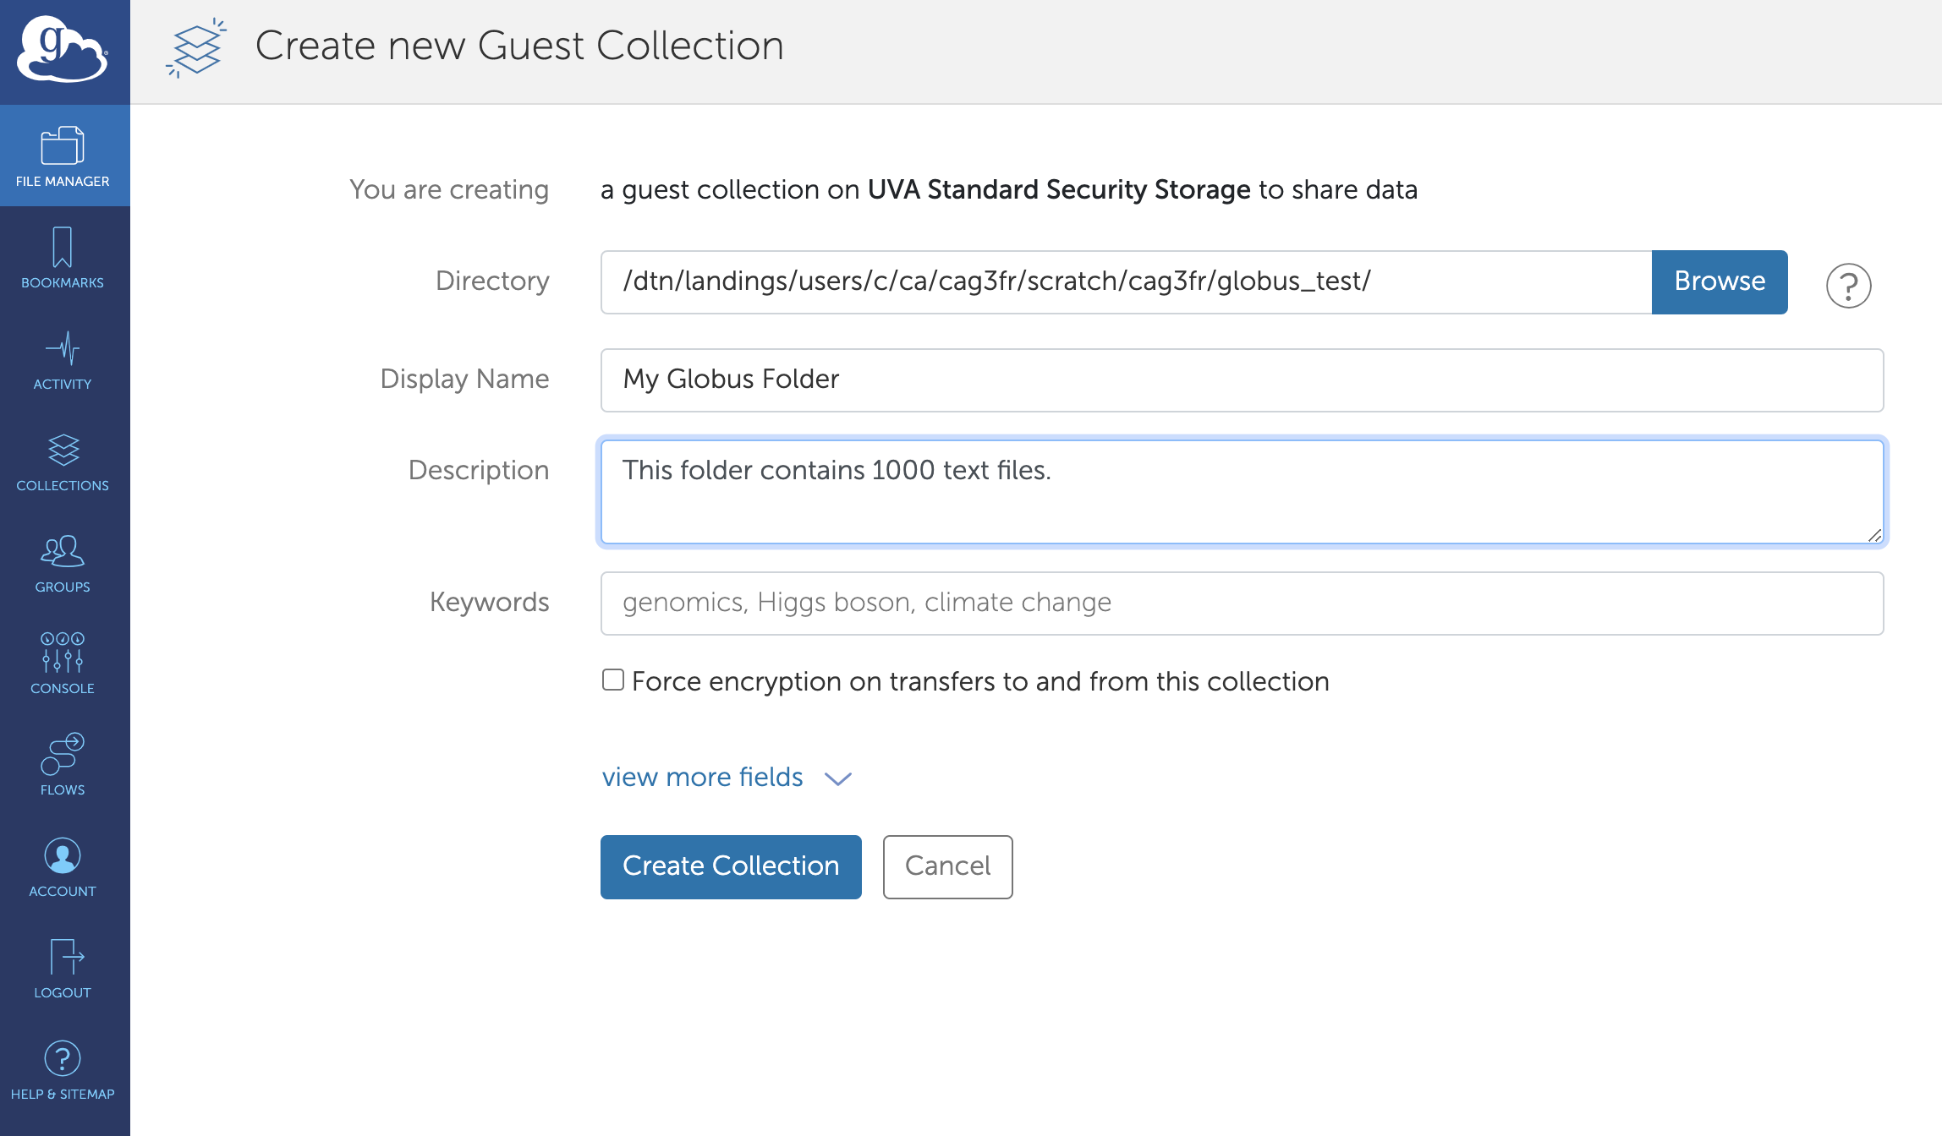Cancel the guest collection creation
This screenshot has width=1942, height=1136.
coord(947,866)
